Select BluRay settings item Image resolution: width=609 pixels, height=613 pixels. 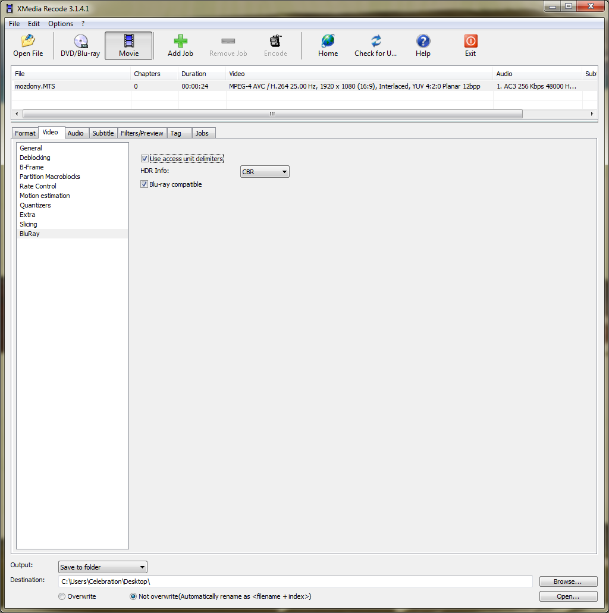[73, 234]
